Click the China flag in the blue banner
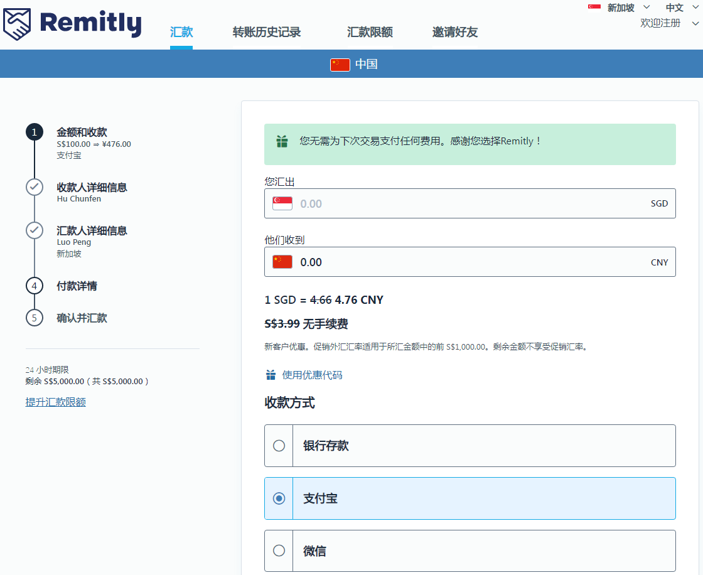The width and height of the screenshot is (703, 575). [340, 64]
